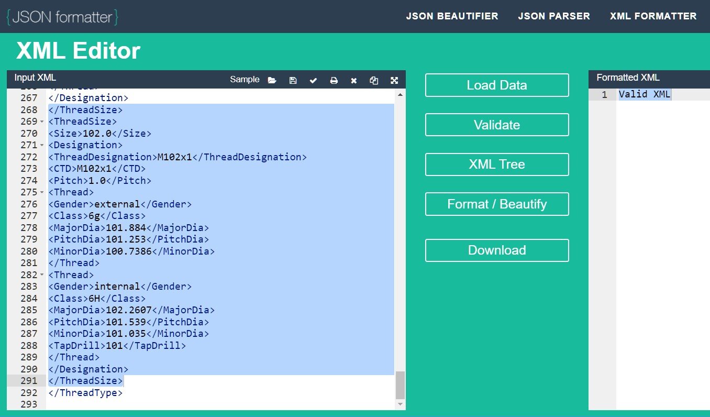This screenshot has height=417, width=710.
Task: Click the editor vertical scrollbar thumb
Action: pos(401,385)
